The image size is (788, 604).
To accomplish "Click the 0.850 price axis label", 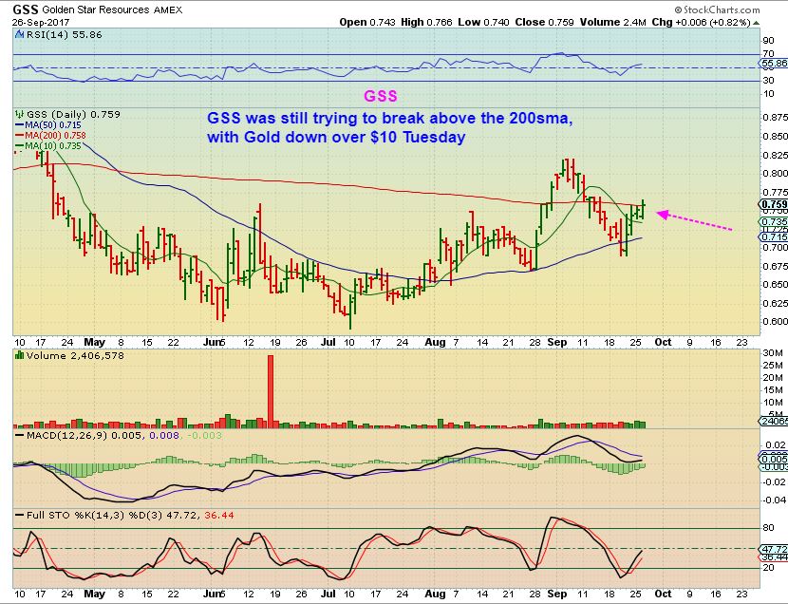I will coord(775,136).
